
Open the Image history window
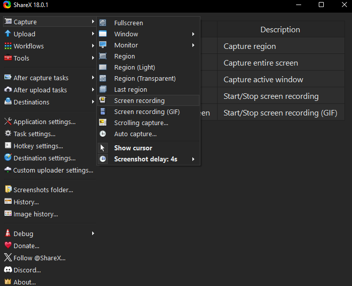tap(35, 214)
